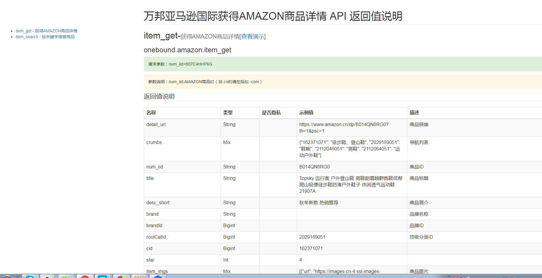Image resolution: width=542 pixels, height=278 pixels.
Task: Select the crumbs name cell
Action: (182, 149)
